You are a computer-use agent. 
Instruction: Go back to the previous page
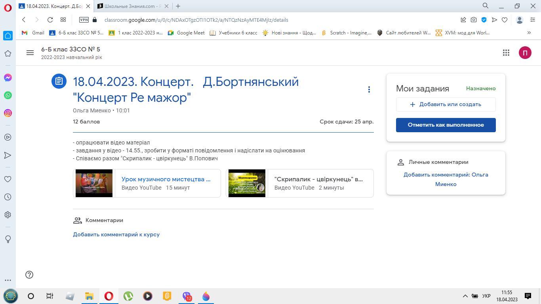pyautogui.click(x=24, y=20)
